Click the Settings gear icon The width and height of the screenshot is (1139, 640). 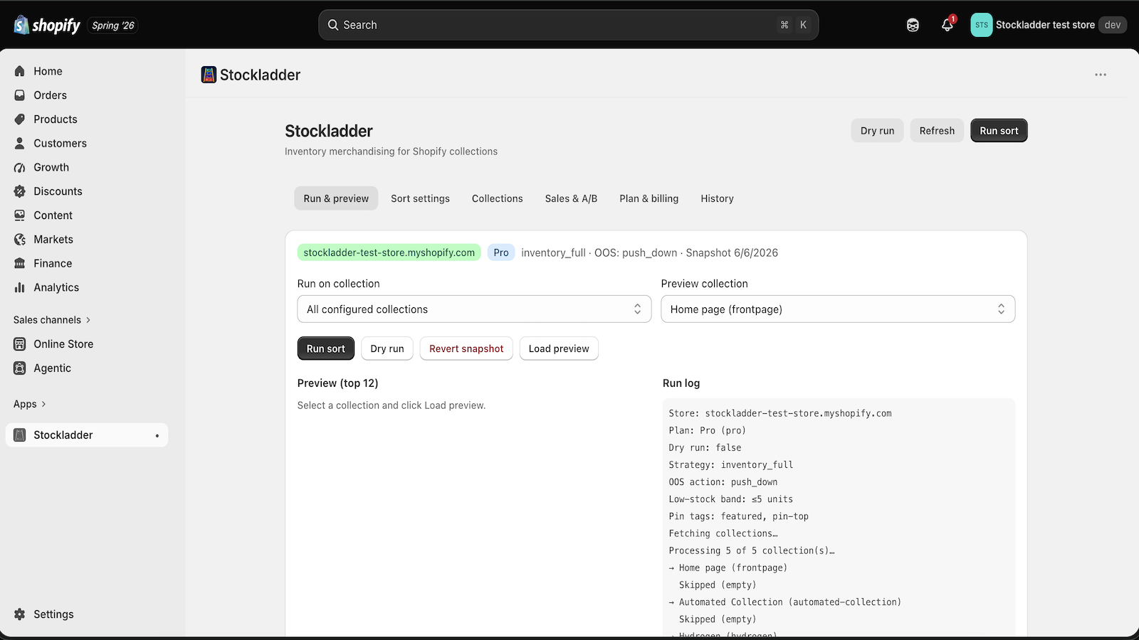coord(20,614)
